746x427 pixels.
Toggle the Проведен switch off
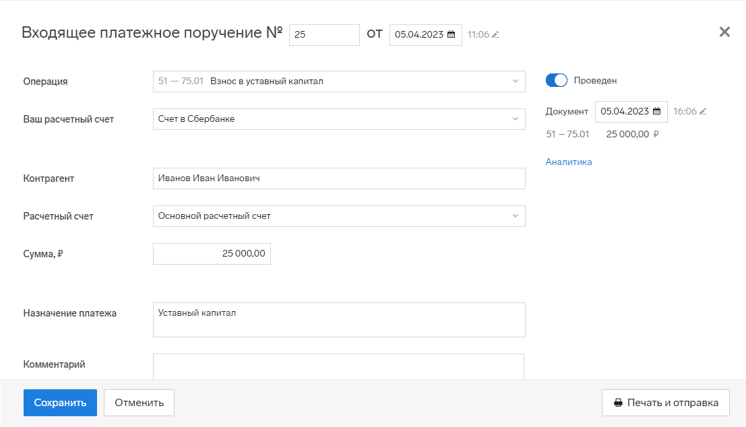pyautogui.click(x=557, y=81)
